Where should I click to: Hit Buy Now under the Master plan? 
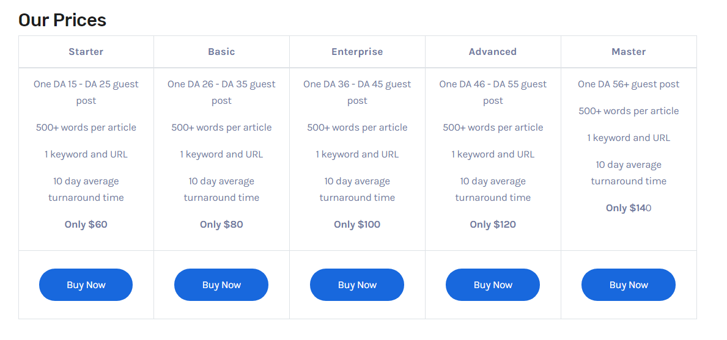[x=629, y=285]
